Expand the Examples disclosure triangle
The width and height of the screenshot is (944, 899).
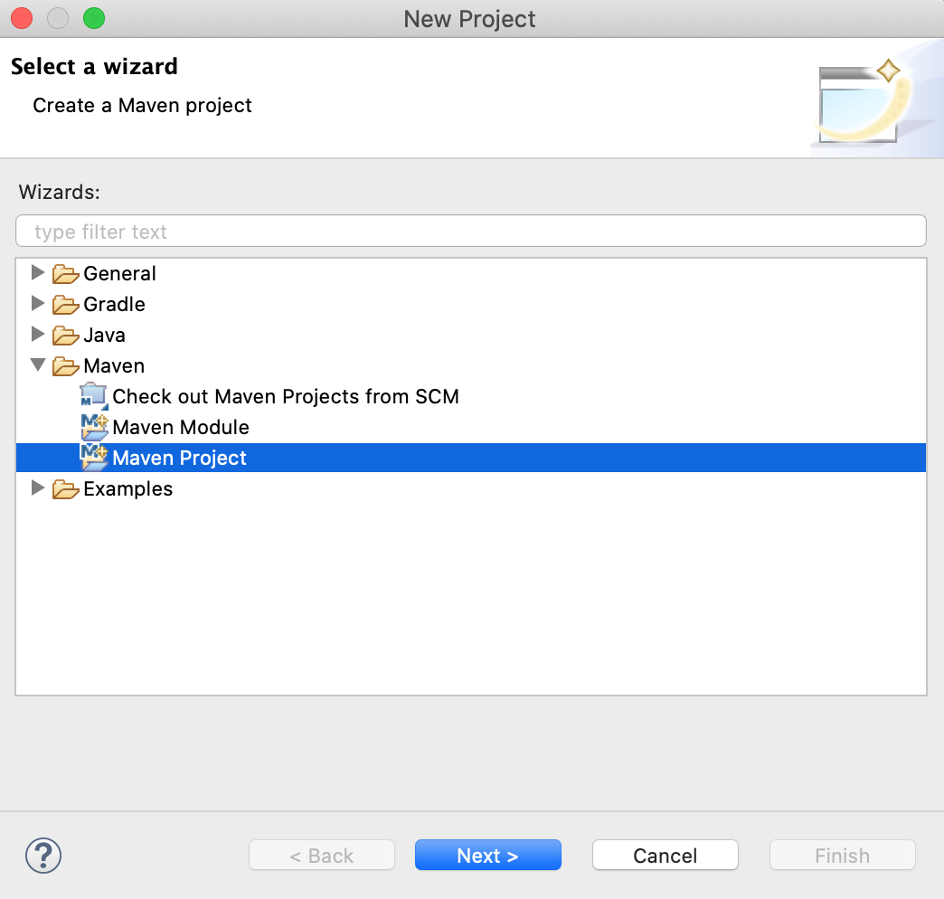coord(38,488)
